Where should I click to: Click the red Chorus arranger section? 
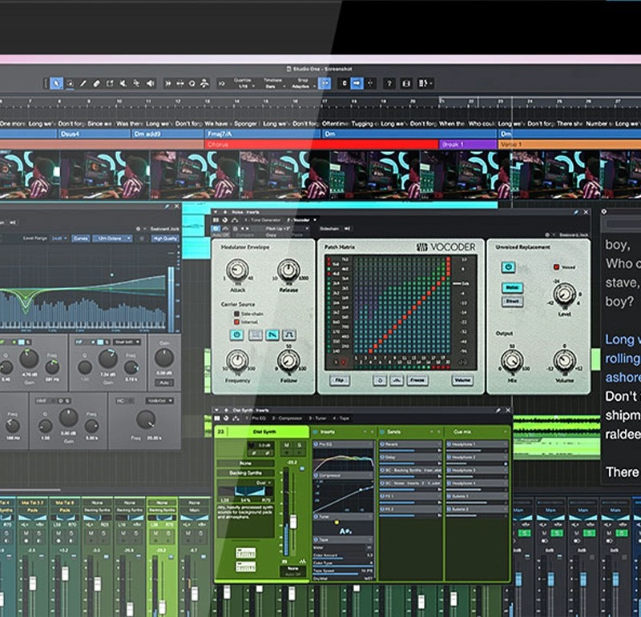[321, 145]
